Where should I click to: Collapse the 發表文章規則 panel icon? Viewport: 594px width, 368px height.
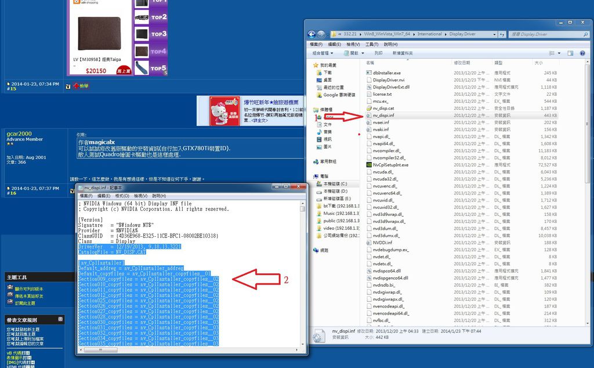point(60,319)
